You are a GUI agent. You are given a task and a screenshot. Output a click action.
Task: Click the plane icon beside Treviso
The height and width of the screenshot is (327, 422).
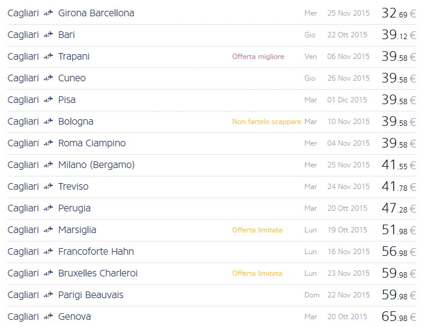pos(49,187)
